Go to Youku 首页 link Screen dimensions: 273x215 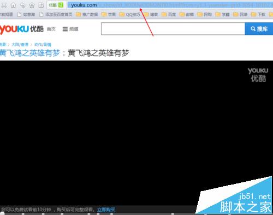[x=51, y=29]
